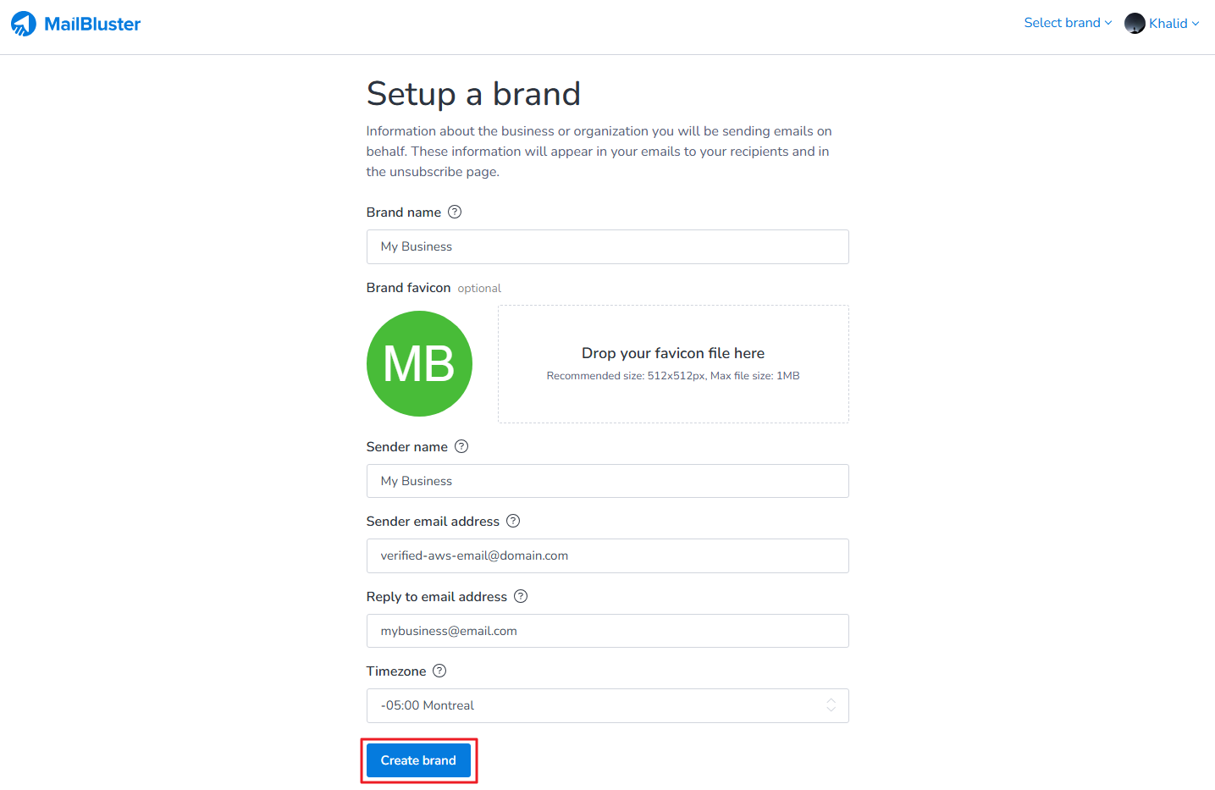Click the chevron arrow beside Select brand
Image resolution: width=1215 pixels, height=790 pixels.
coord(1108,23)
